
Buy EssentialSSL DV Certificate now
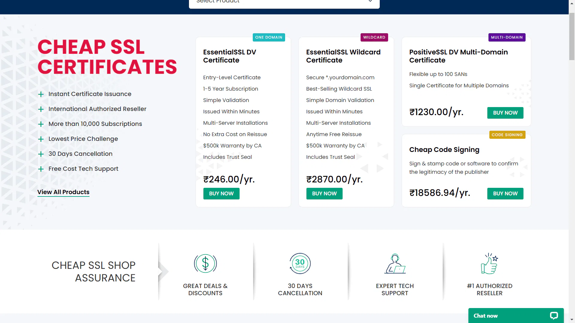221,194
